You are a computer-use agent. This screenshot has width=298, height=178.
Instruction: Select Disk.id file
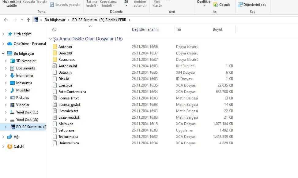tap(64, 79)
